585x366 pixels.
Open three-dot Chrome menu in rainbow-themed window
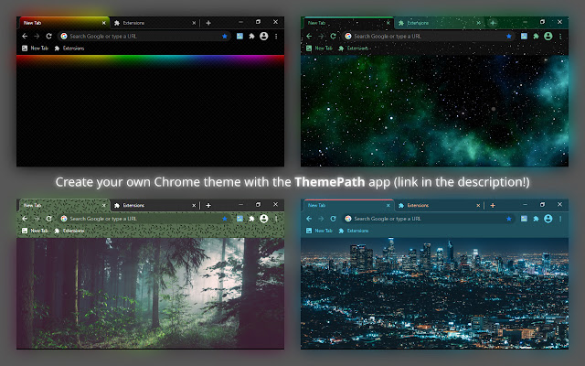point(275,36)
